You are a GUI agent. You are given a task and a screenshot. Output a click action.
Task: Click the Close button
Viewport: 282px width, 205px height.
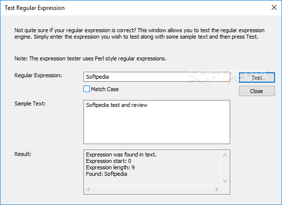(257, 91)
